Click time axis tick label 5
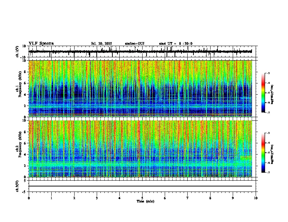This screenshot has width=288, height=222. pyautogui.click(x=142, y=198)
